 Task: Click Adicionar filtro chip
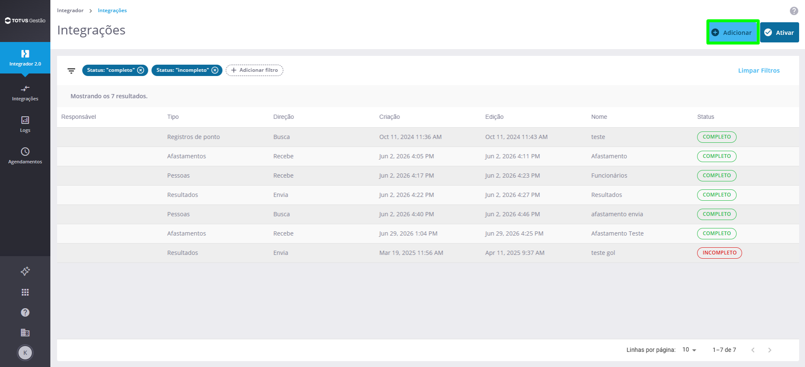coord(255,70)
